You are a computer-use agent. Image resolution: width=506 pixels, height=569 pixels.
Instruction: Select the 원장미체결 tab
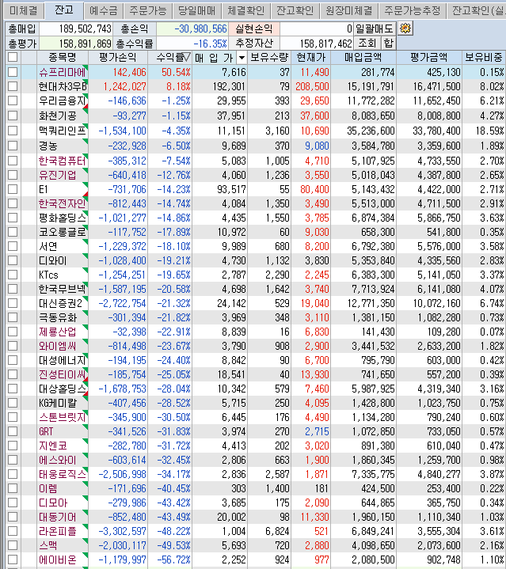coord(349,10)
